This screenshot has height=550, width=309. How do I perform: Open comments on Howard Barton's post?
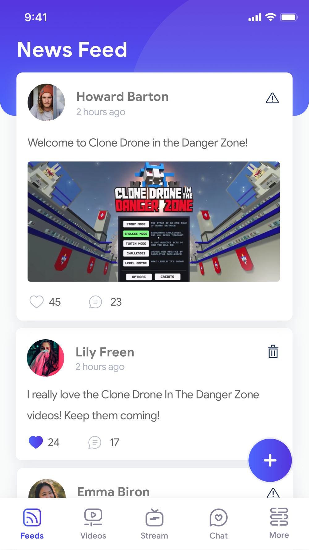95,302
